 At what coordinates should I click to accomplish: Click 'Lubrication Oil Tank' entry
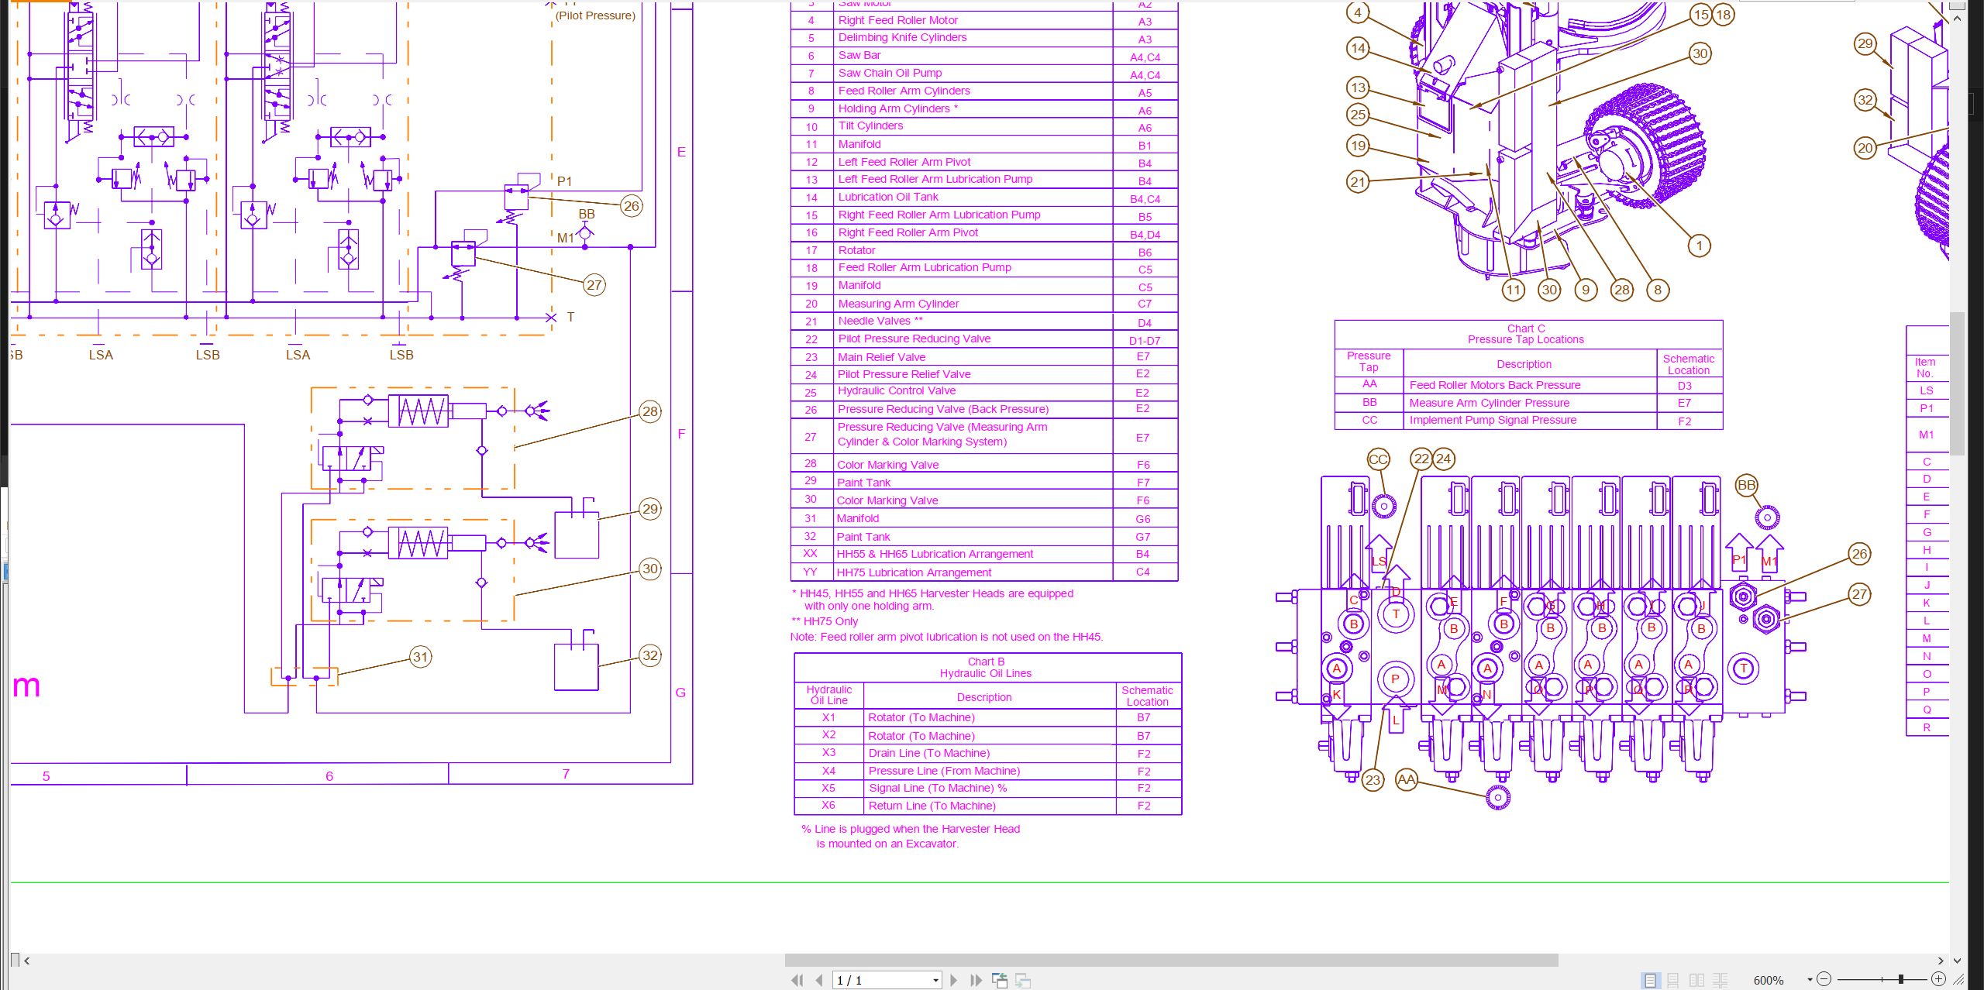pyautogui.click(x=887, y=197)
